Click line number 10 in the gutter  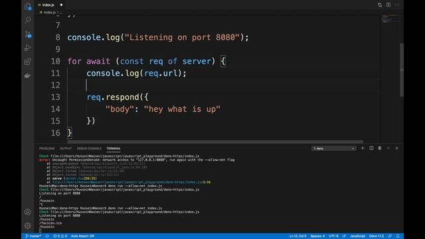click(x=56, y=61)
